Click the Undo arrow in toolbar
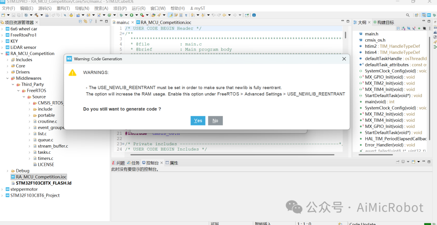 pos(53,15)
